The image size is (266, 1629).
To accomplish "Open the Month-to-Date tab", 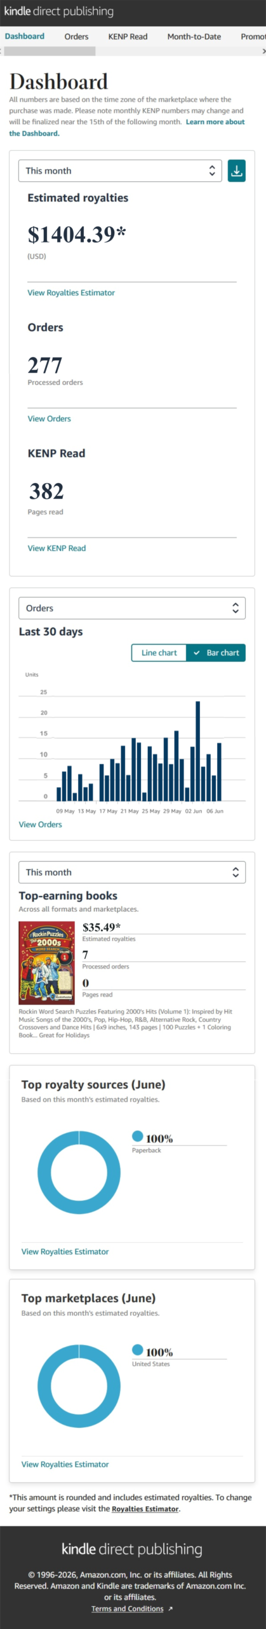I will [x=194, y=36].
